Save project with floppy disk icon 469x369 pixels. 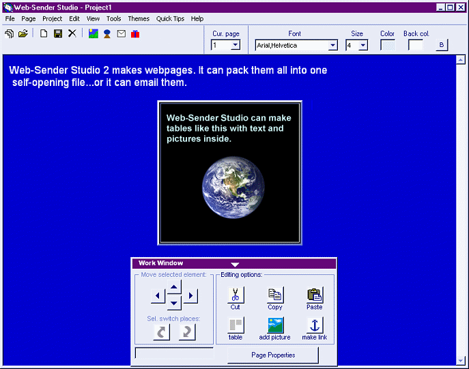58,33
